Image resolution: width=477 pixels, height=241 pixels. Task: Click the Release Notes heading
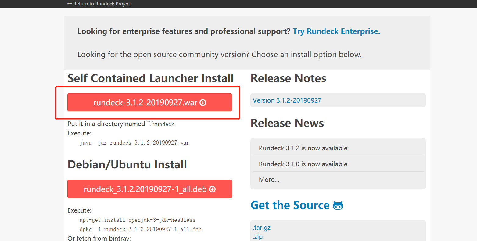click(x=288, y=78)
